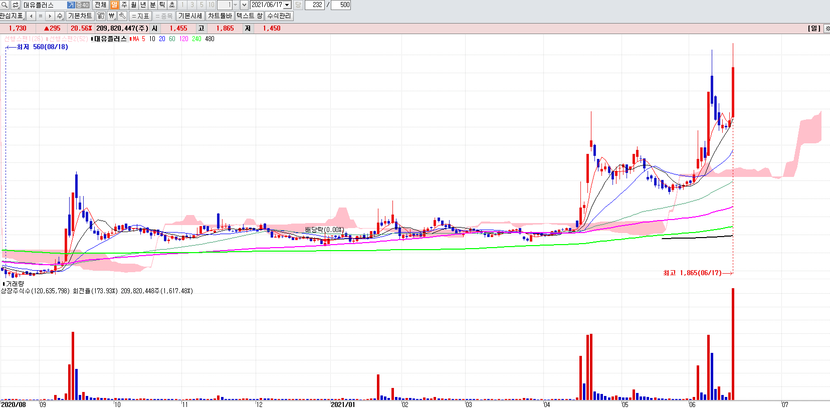830x408 pixels.
Task: Click the current price 1,730
Action: [x=18, y=29]
